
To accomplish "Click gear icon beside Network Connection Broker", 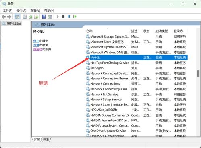I will click(x=88, y=79).
